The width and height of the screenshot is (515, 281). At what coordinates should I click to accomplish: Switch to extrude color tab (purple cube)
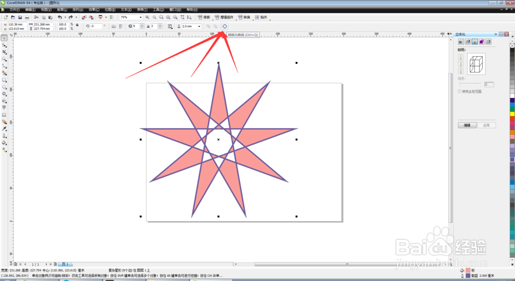click(x=482, y=42)
